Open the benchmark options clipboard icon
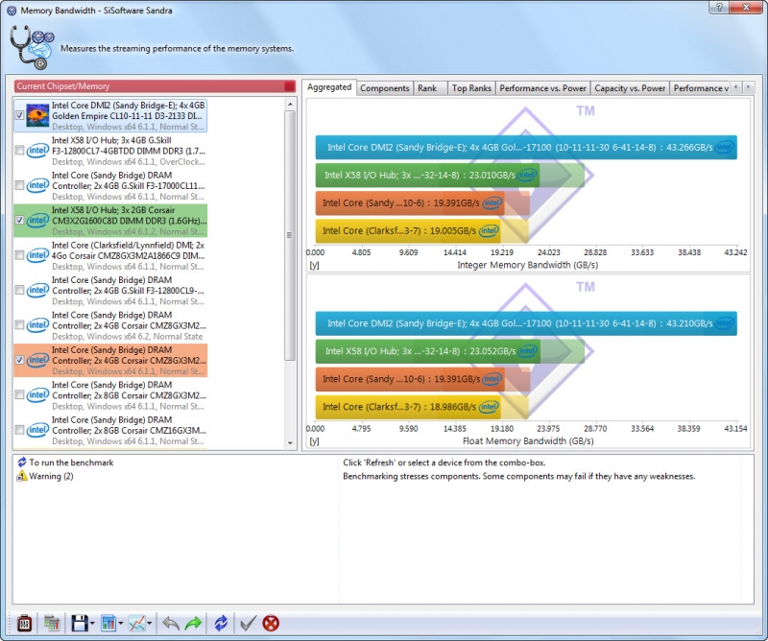The width and height of the screenshot is (768, 641). (x=25, y=623)
